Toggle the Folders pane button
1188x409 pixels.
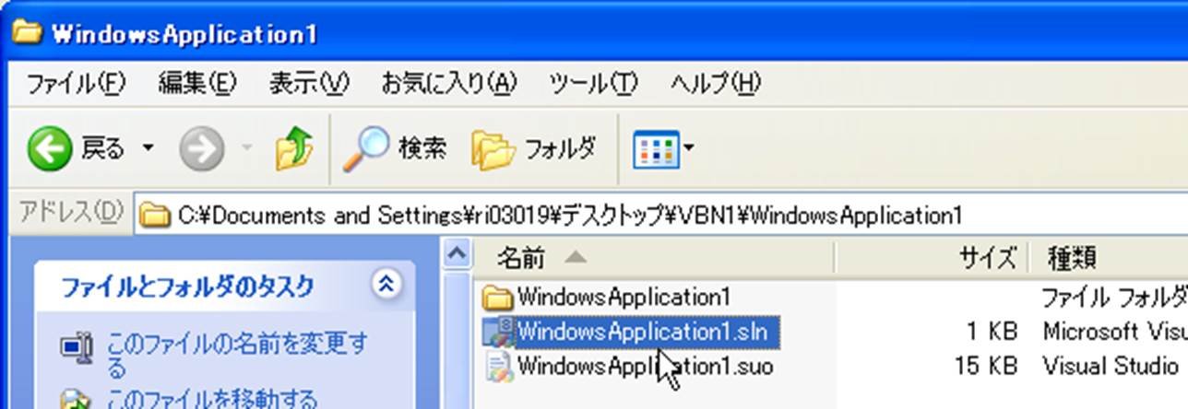coord(534,149)
